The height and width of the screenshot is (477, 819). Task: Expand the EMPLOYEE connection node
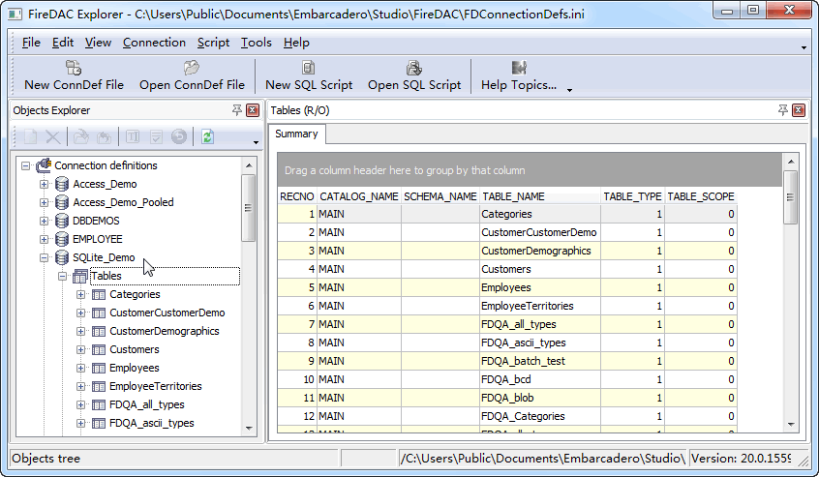tap(44, 239)
